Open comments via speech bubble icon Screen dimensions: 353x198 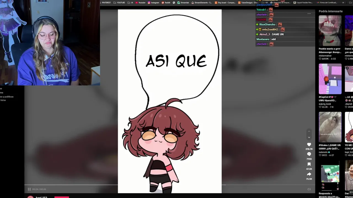309,154
